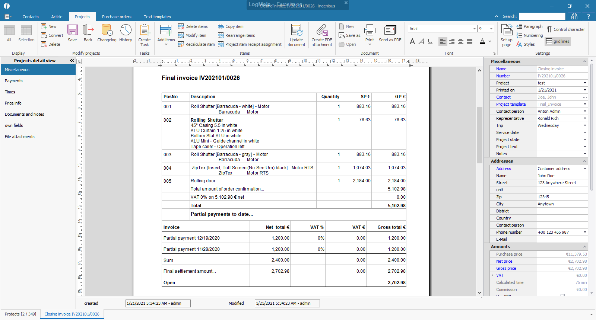Open the Changelog for this project

(107, 33)
